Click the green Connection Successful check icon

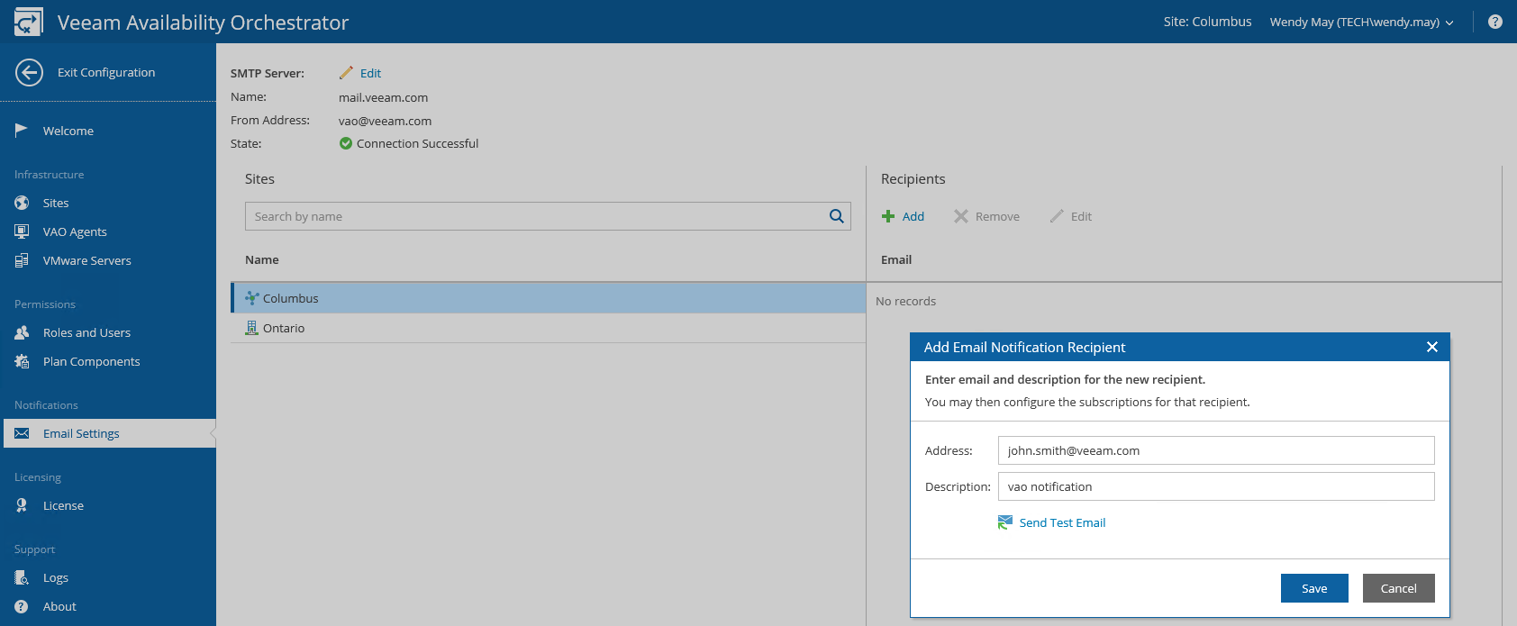(x=346, y=143)
